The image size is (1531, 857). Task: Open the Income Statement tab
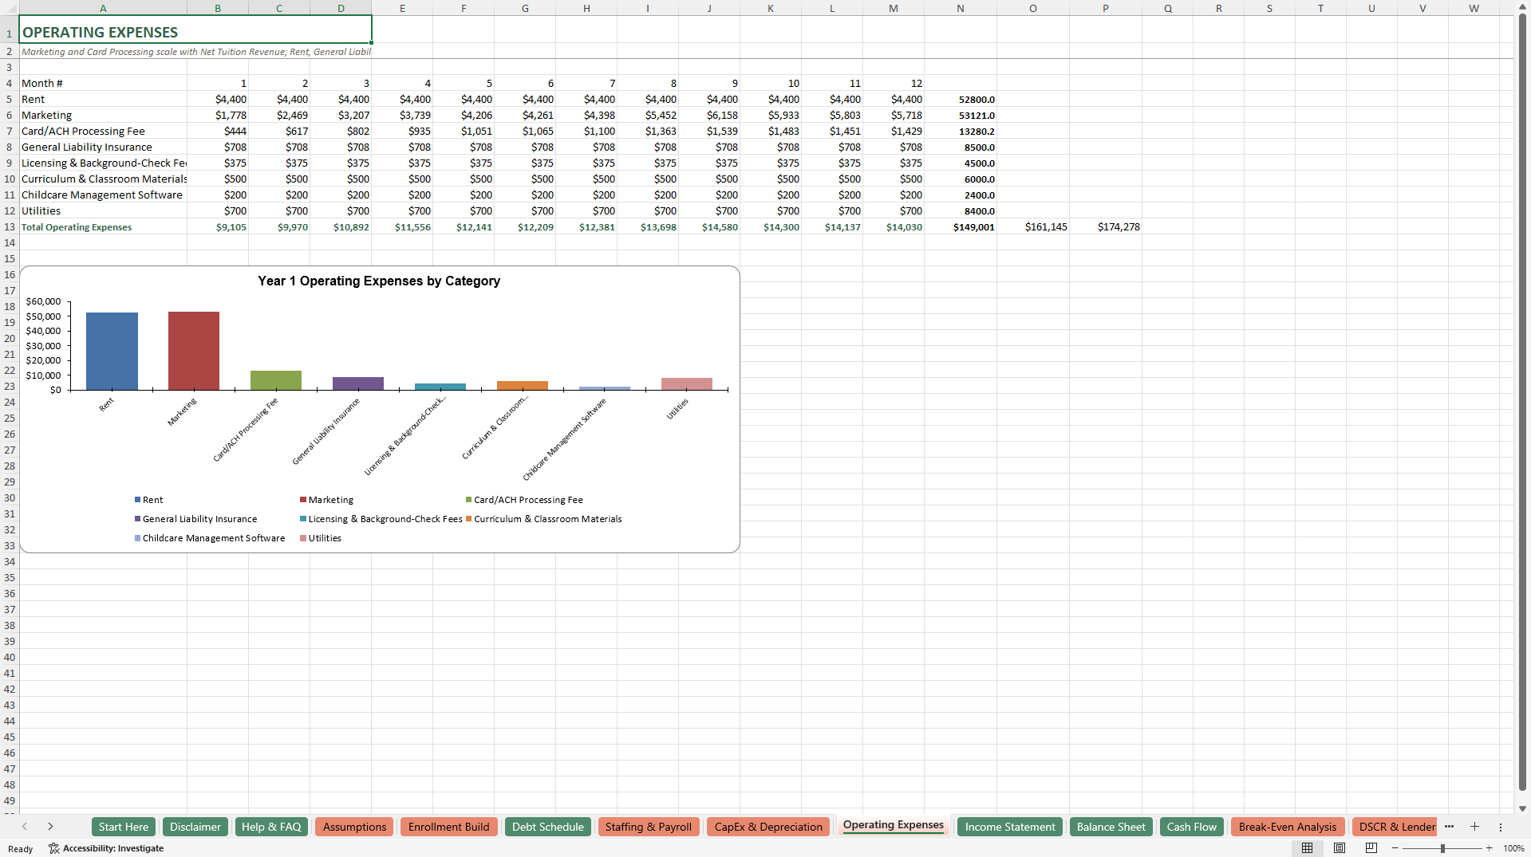[x=1010, y=827]
